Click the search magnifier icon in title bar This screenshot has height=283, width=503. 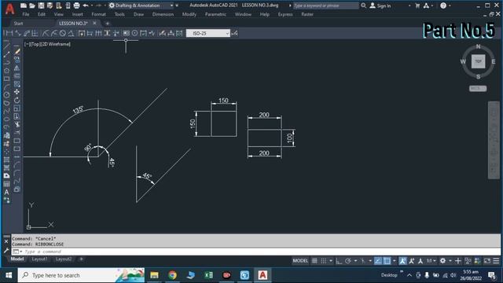pyautogui.click(x=363, y=6)
